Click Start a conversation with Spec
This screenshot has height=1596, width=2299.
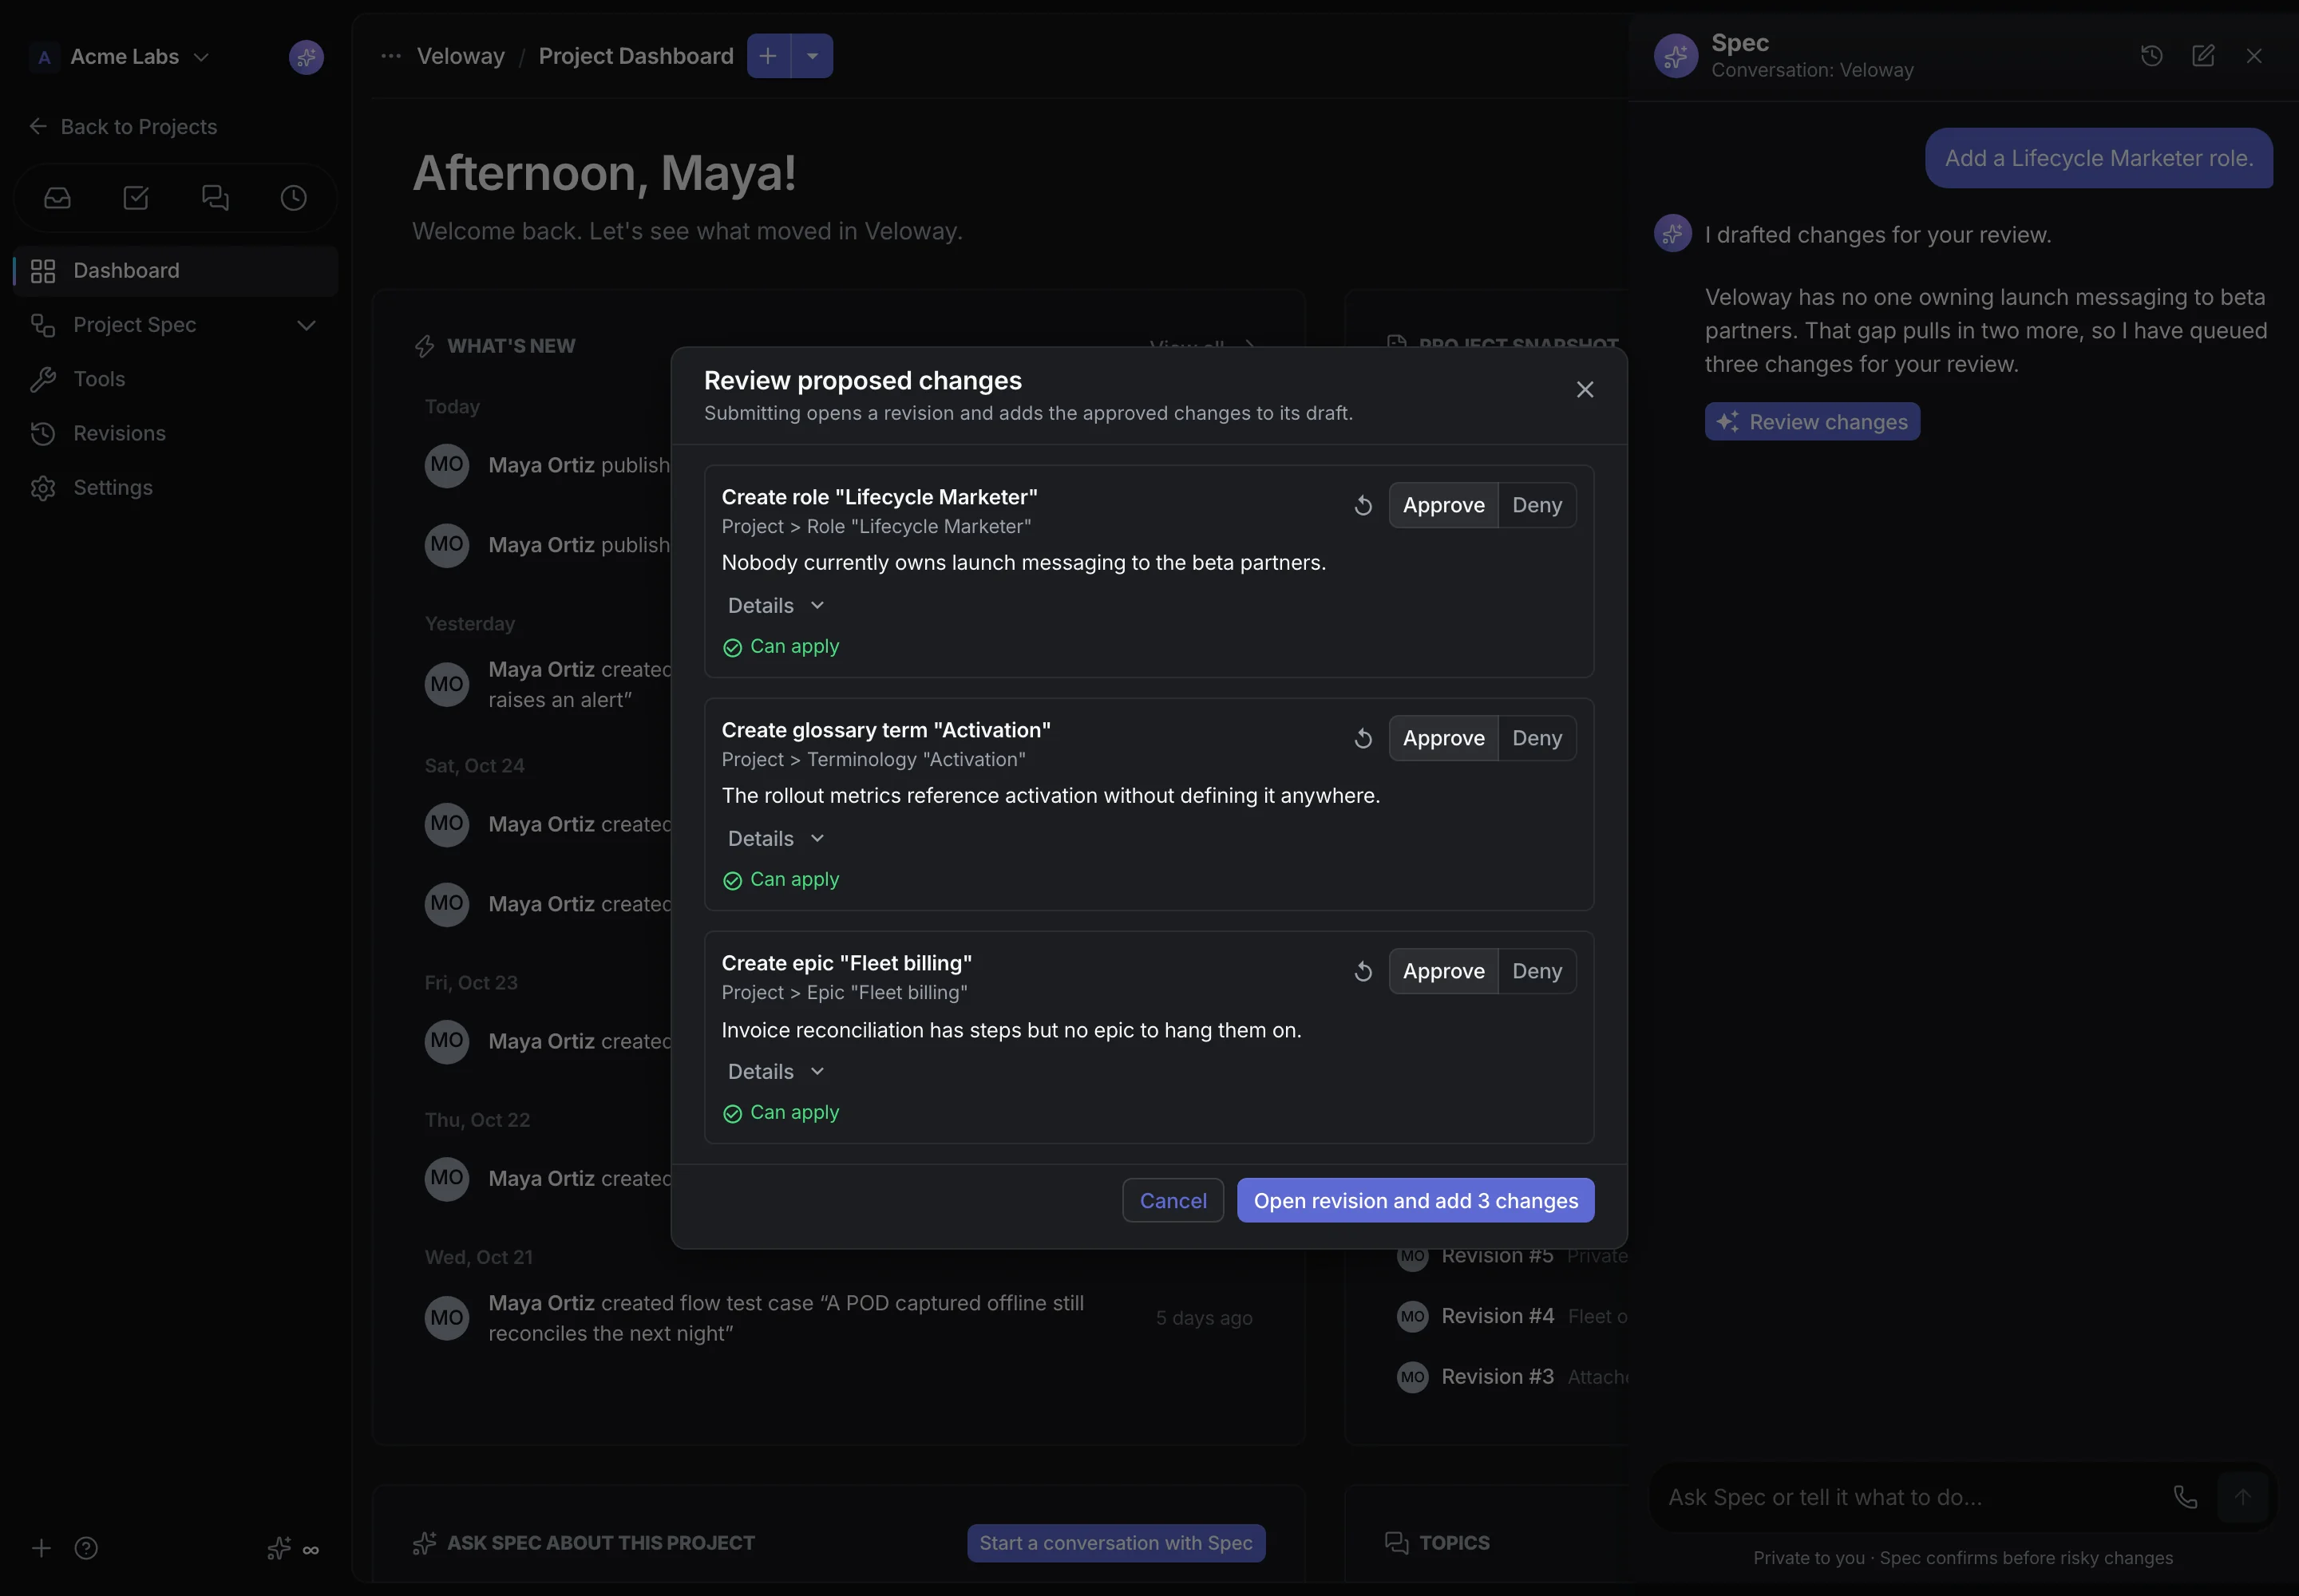(x=1115, y=1543)
